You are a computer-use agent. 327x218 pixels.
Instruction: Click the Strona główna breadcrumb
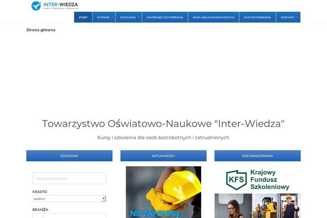41,30
